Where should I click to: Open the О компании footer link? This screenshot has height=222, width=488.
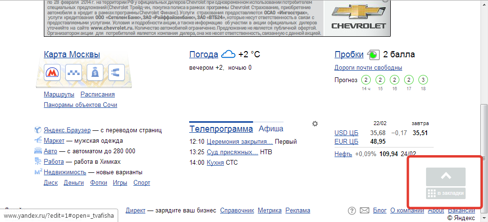[407, 211]
